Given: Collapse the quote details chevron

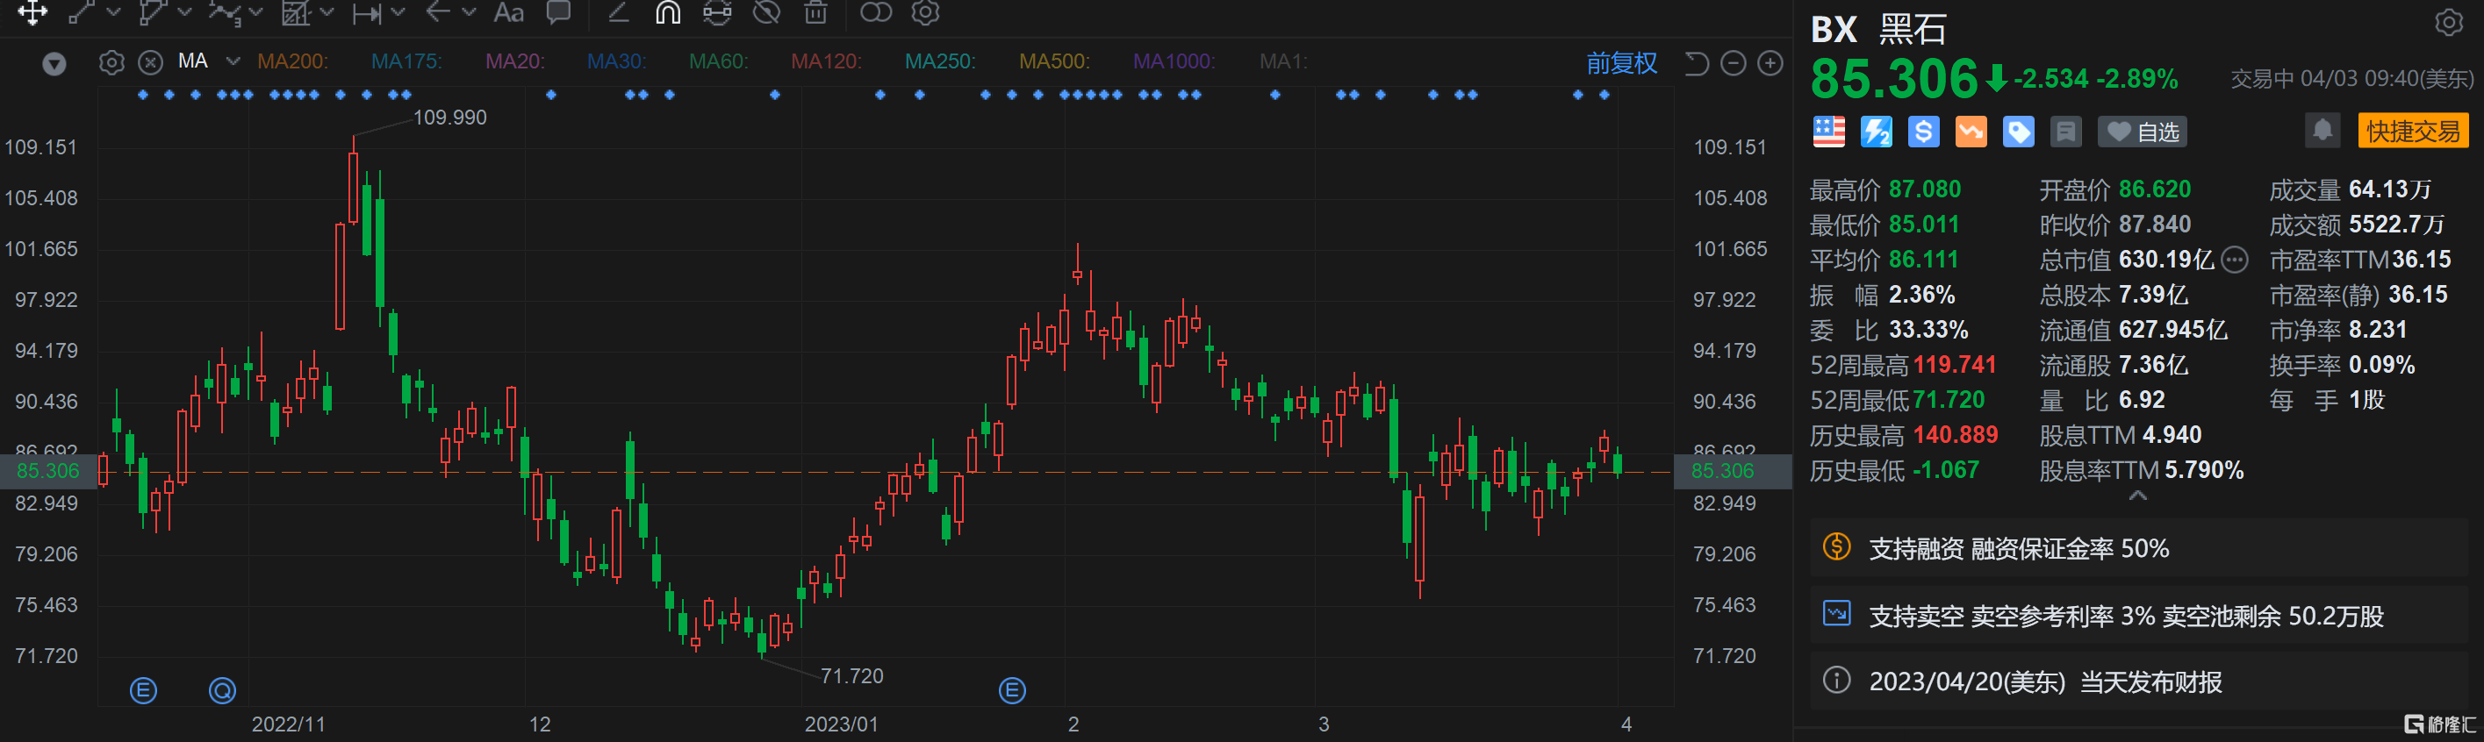Looking at the screenshot, I should coord(2138,496).
